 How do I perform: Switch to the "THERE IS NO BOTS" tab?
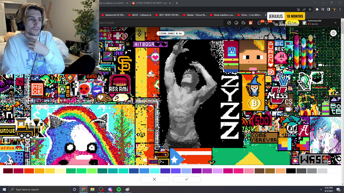click(152, 3)
